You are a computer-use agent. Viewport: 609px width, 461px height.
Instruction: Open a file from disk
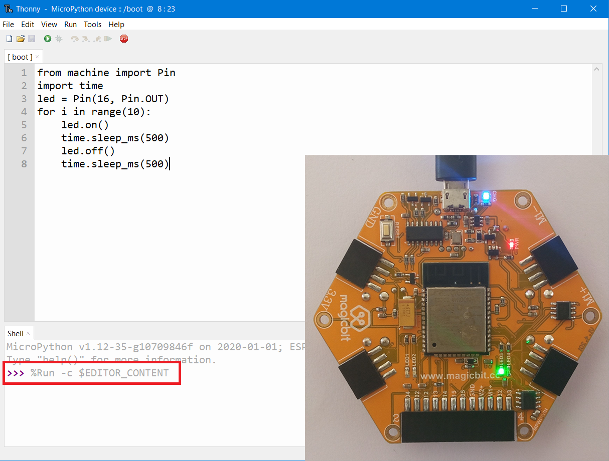pos(20,39)
